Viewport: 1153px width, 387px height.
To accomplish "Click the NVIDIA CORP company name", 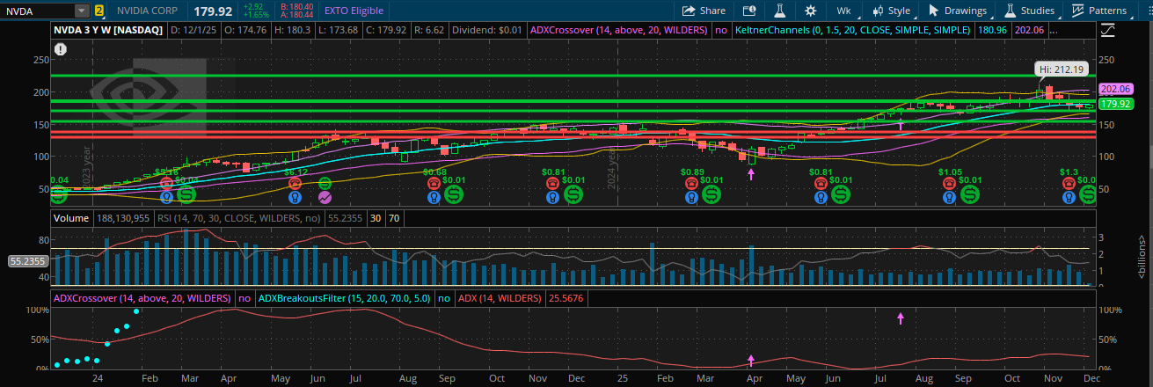I will point(147,11).
